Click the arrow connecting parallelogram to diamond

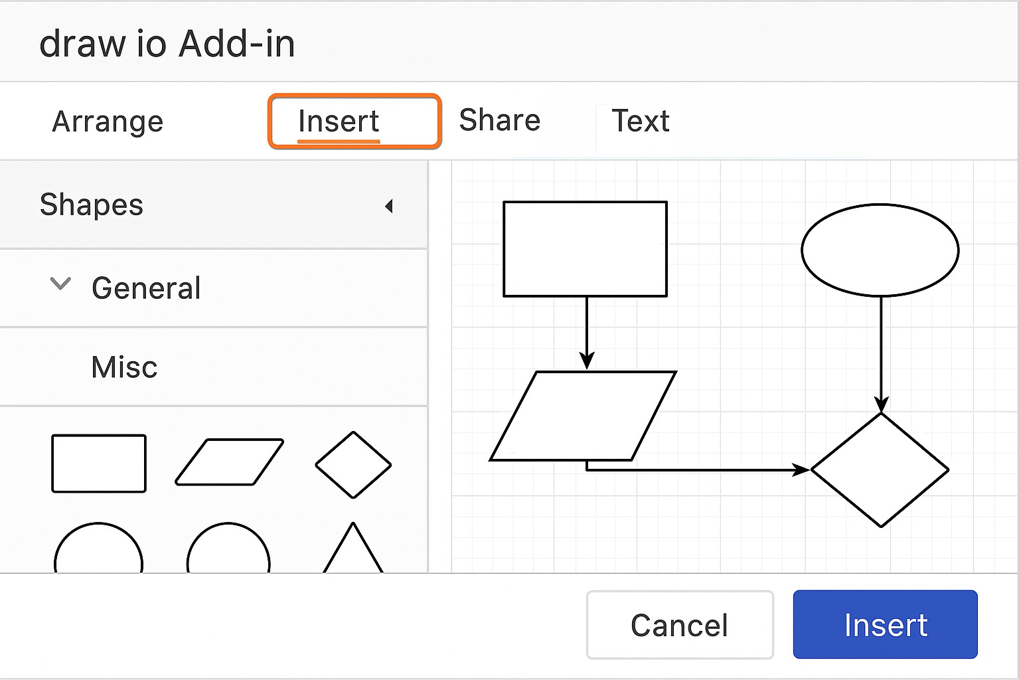pos(697,470)
